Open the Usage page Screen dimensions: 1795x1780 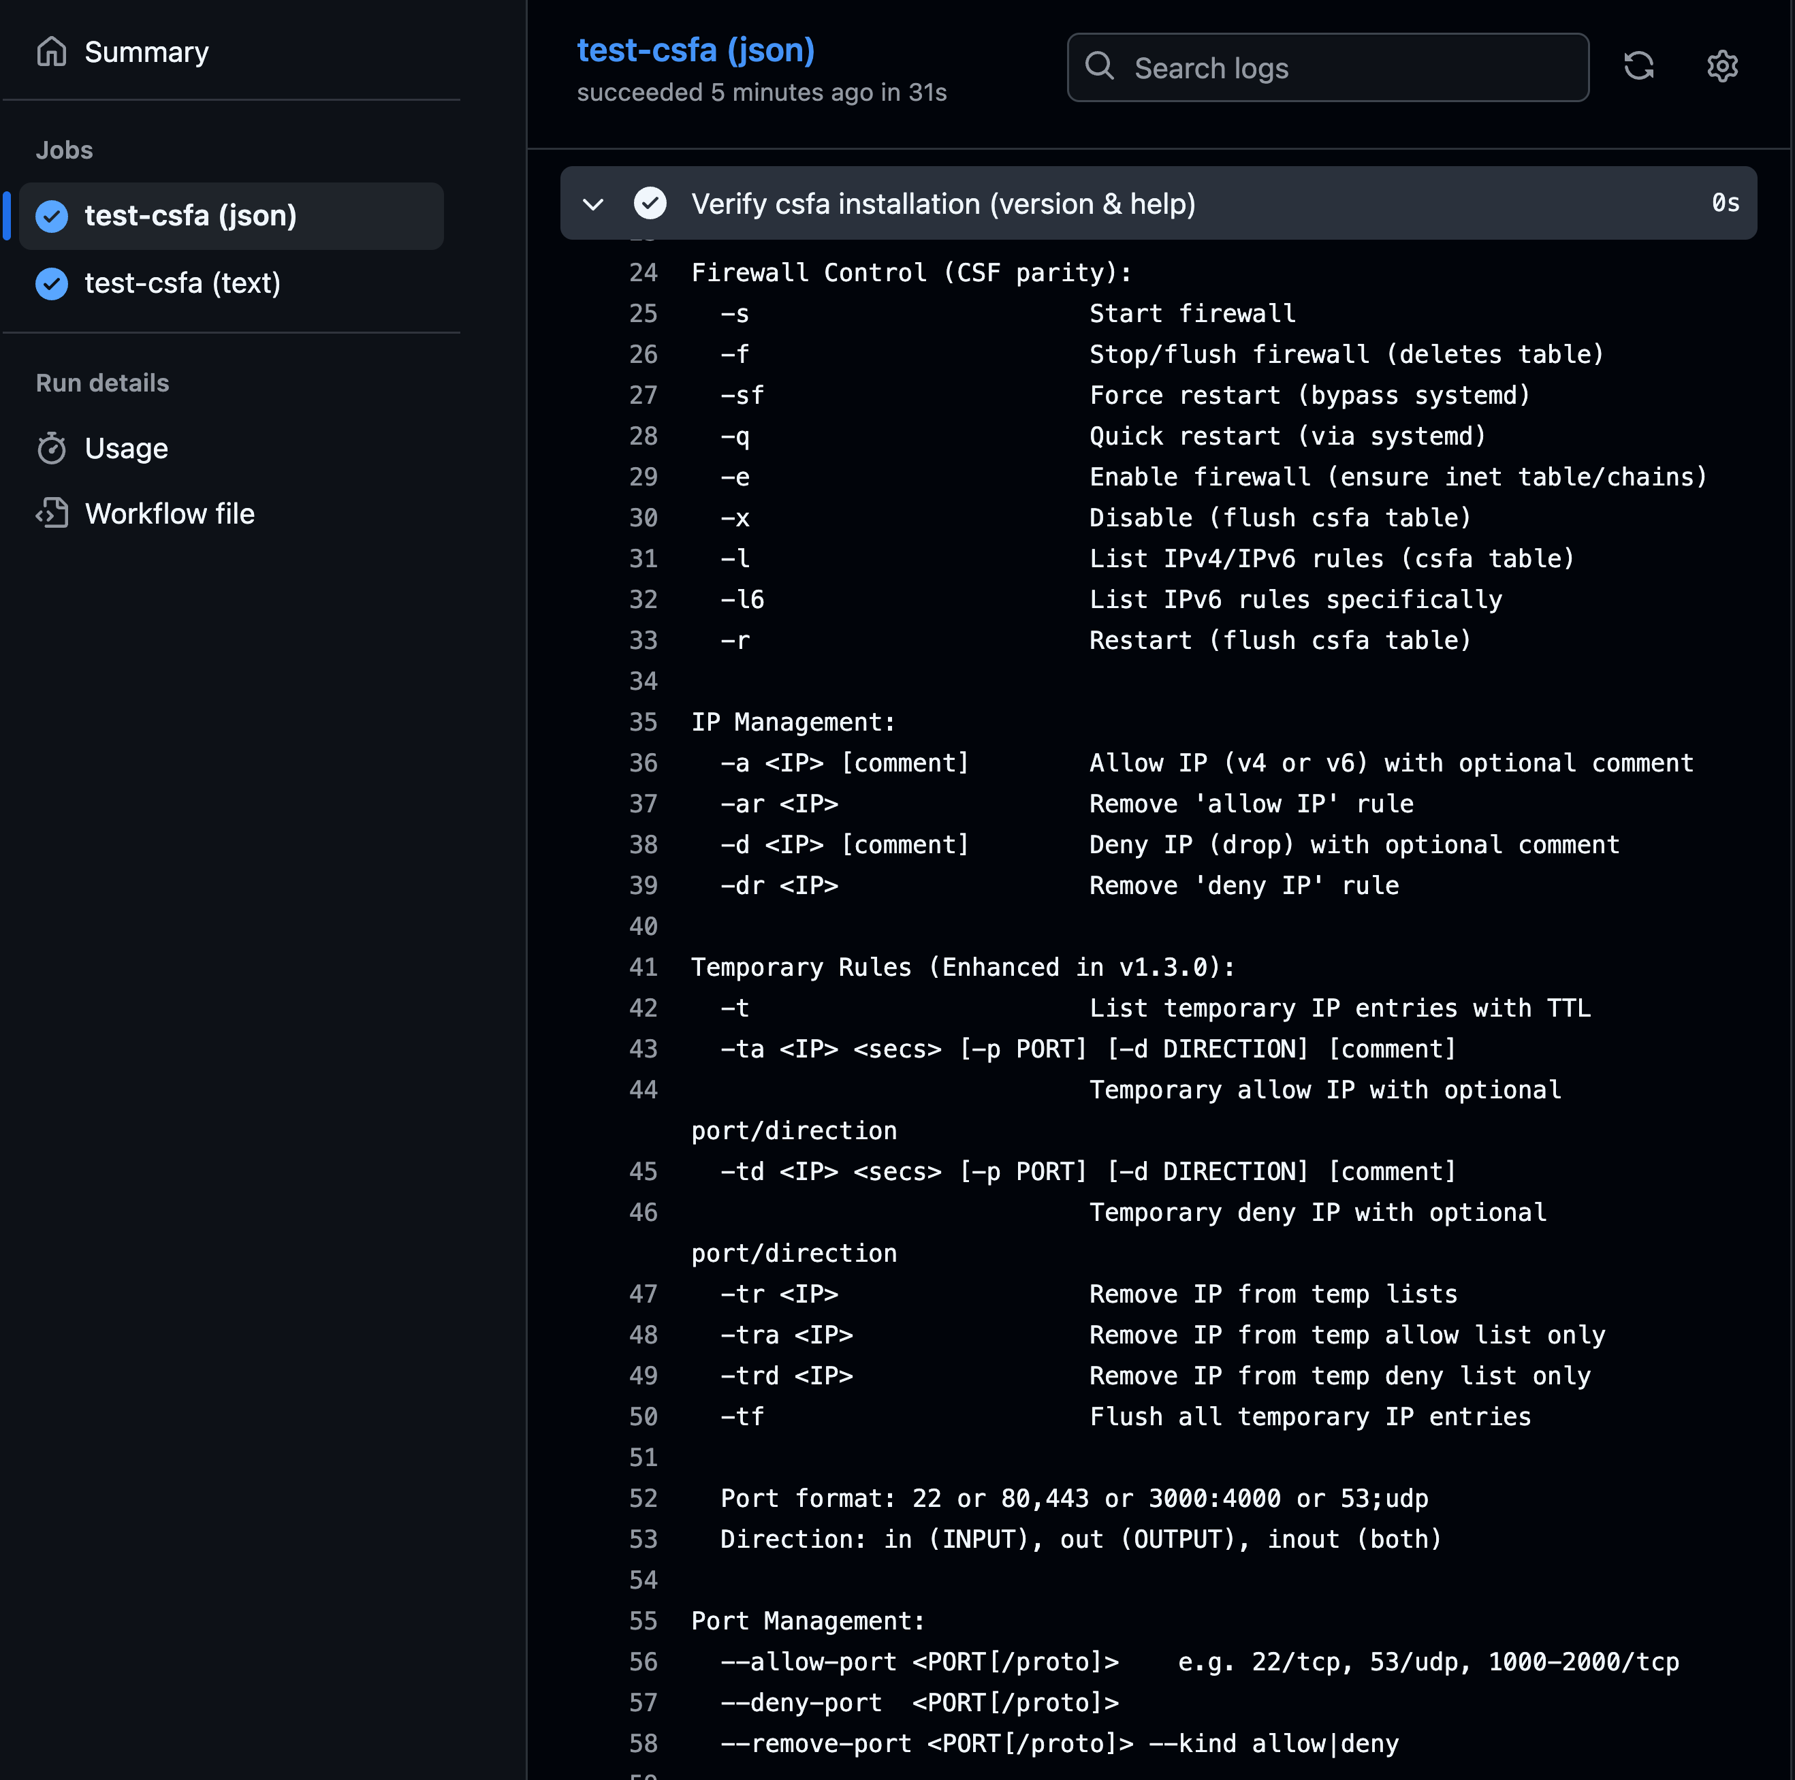[x=127, y=449]
